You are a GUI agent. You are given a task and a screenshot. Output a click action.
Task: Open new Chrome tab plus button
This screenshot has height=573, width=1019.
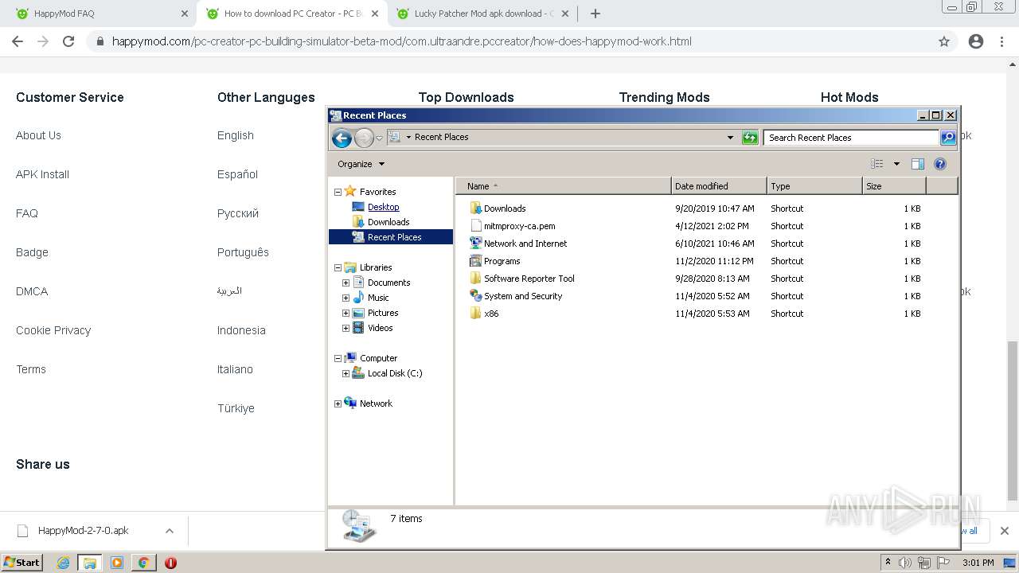(595, 14)
